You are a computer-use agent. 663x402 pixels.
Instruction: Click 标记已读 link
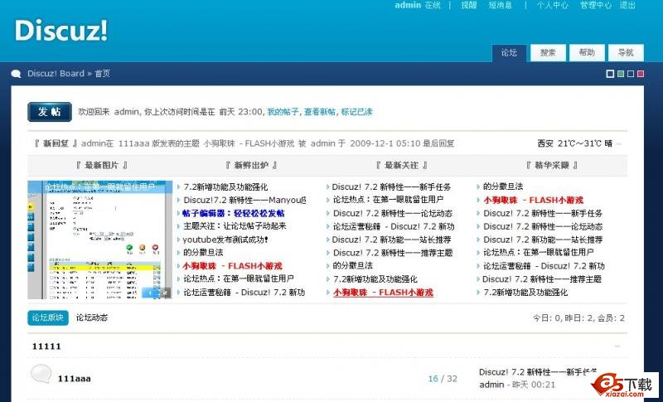coord(357,112)
